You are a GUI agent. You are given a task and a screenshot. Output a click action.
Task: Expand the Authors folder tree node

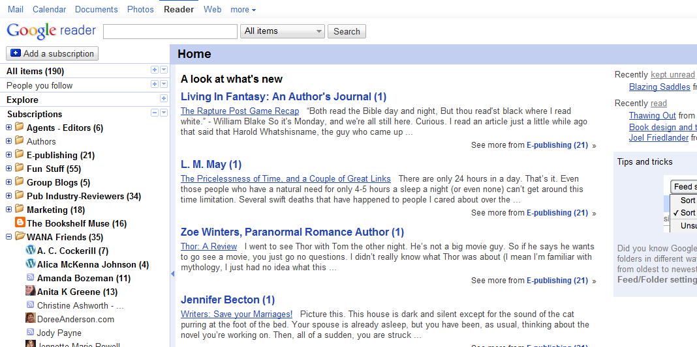[x=8, y=141]
